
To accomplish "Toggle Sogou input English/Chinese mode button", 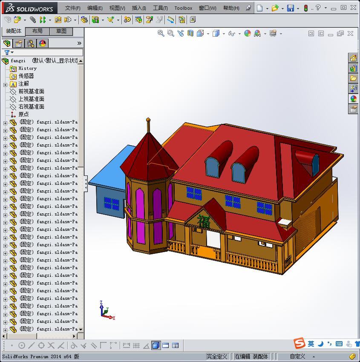I will click(311, 344).
